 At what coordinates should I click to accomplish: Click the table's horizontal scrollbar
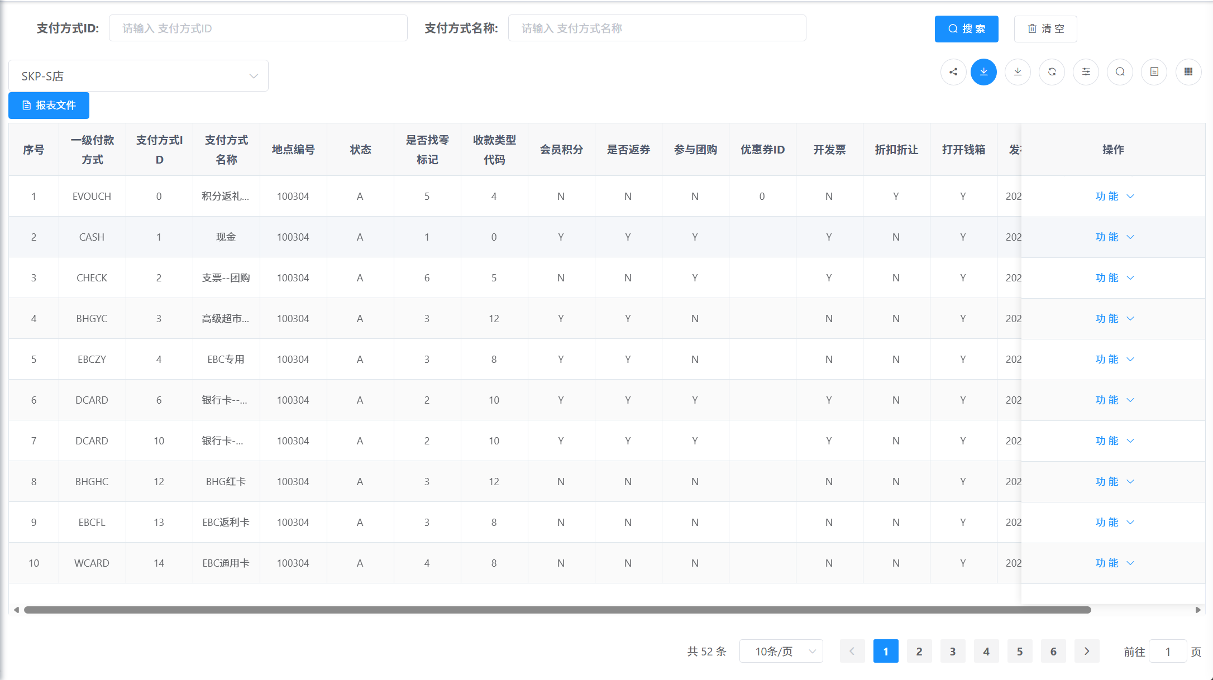[x=557, y=610]
